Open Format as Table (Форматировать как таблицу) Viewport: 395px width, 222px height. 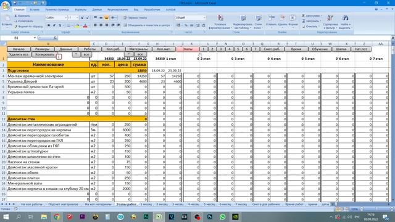click(243, 22)
